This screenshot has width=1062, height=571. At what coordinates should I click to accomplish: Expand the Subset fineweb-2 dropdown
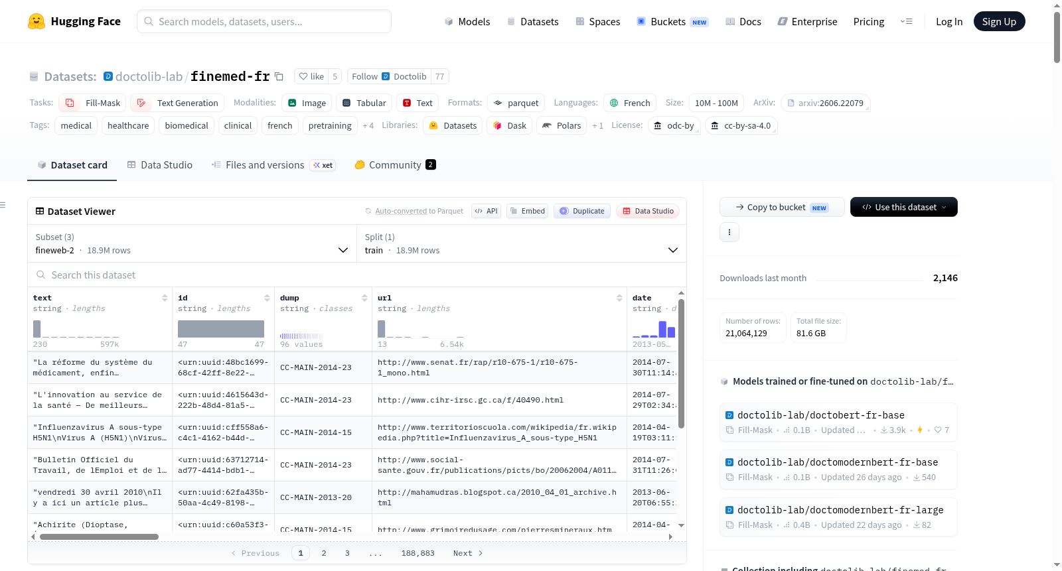click(192, 243)
